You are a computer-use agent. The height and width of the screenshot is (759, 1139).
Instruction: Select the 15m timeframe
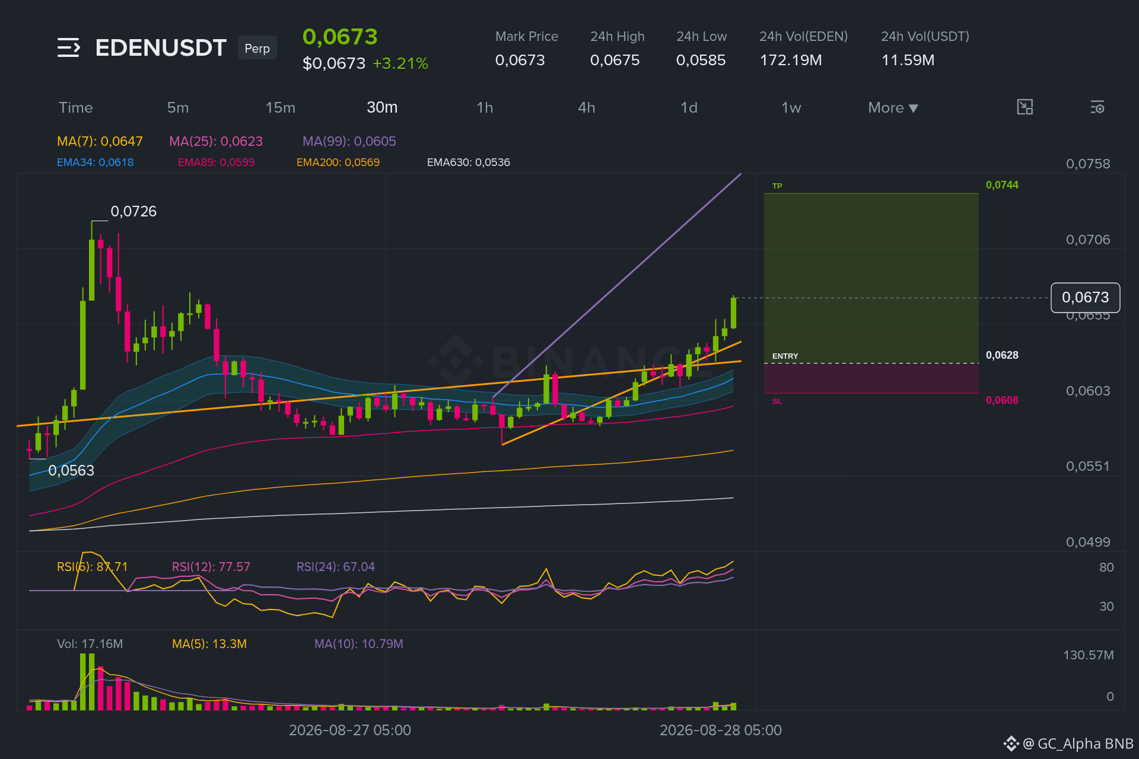pyautogui.click(x=280, y=108)
